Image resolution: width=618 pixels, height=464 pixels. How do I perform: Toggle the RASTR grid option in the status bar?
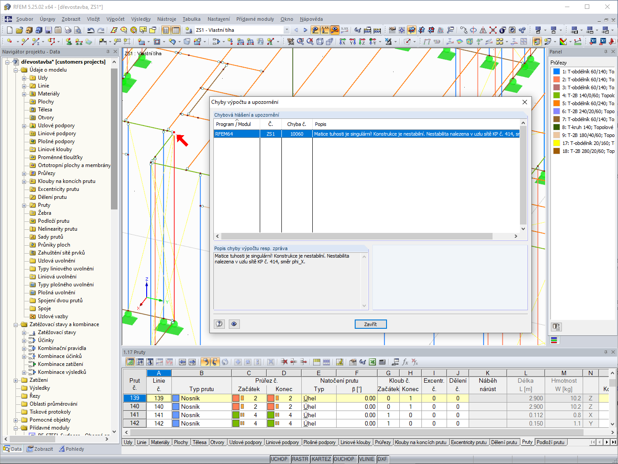(300, 459)
